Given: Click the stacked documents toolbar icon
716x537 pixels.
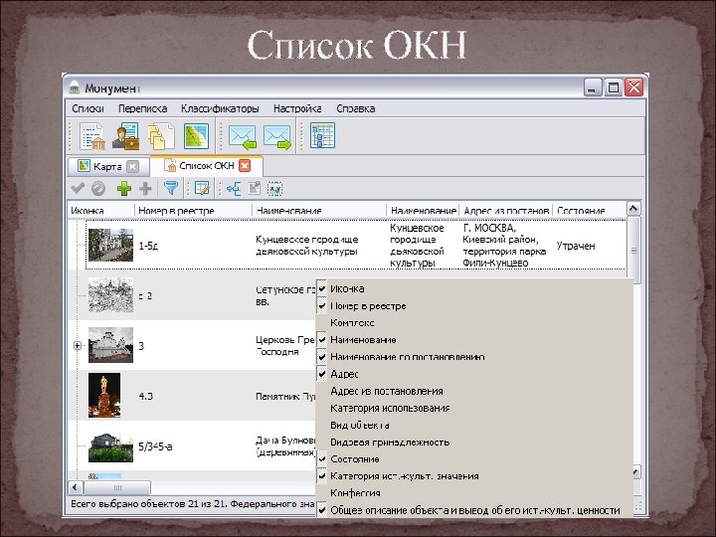Looking at the screenshot, I should click(x=161, y=136).
